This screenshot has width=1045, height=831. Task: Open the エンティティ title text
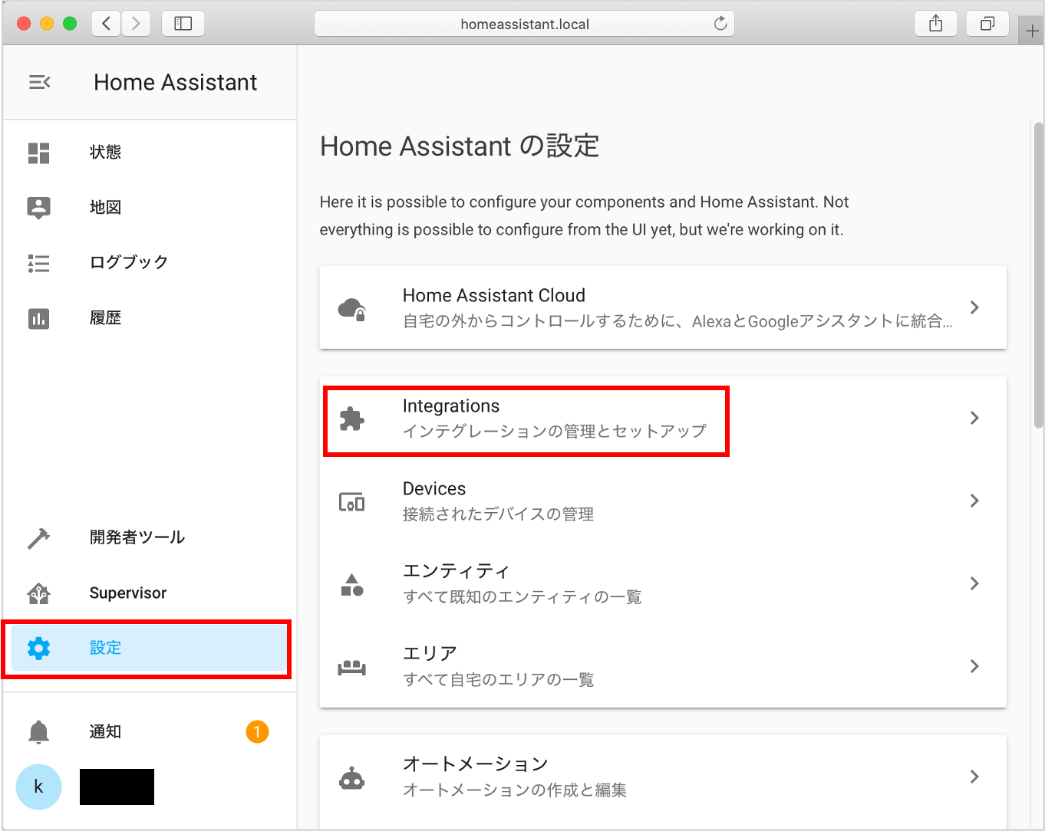tap(457, 572)
